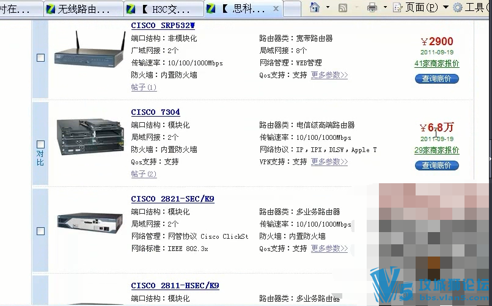Click 更多参数 for CISCO 7304

click(329, 162)
